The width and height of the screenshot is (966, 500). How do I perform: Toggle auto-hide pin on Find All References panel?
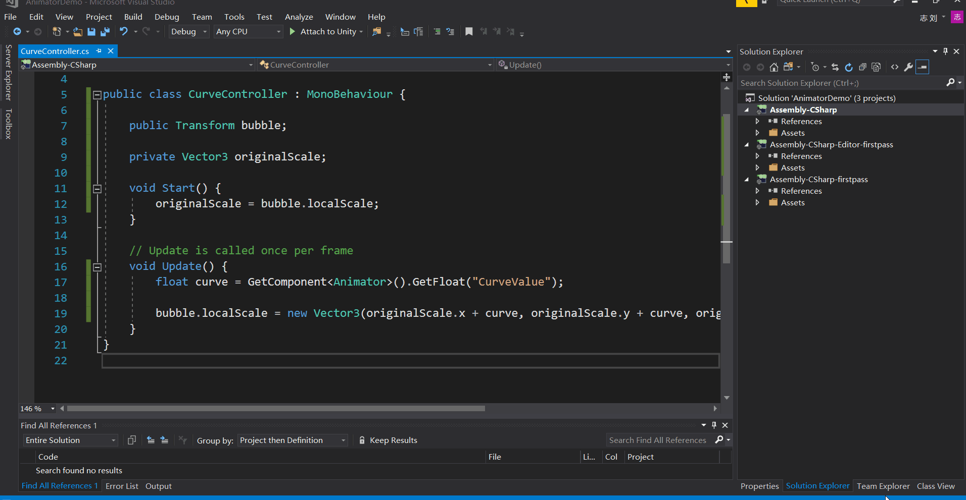(714, 425)
